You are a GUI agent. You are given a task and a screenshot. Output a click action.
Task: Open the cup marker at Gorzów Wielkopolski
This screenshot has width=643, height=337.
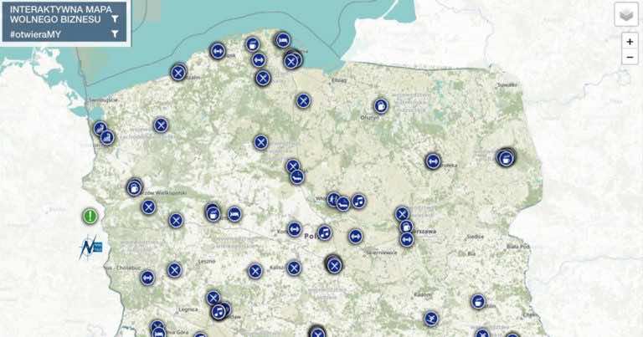point(134,188)
